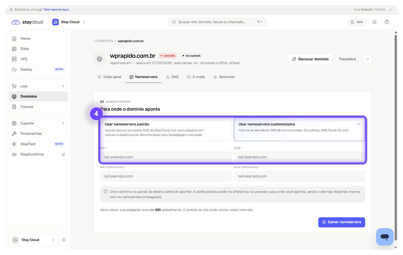Click the Domínios globe icon in sidebar
The height and width of the screenshot is (255, 403).
pos(14,97)
